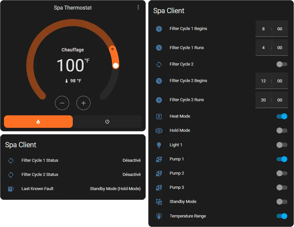Screen dimensions: 294x227
Task: Edit Filter Cycle 1 Runs minutes field
Action: (280, 48)
